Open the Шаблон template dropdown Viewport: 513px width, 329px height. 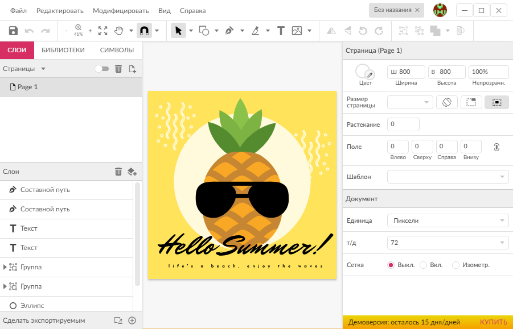(448, 177)
